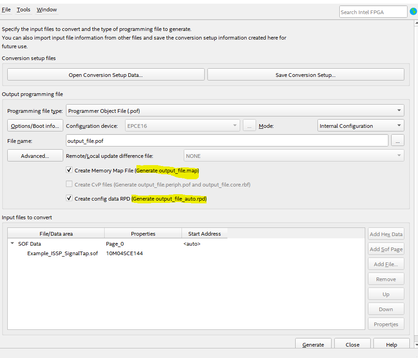Toggle the Create CvP files checkbox
This screenshot has width=418, height=358.
coord(69,184)
